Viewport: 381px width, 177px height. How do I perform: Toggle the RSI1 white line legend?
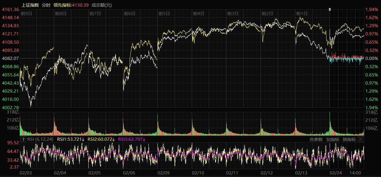[x=71, y=139]
